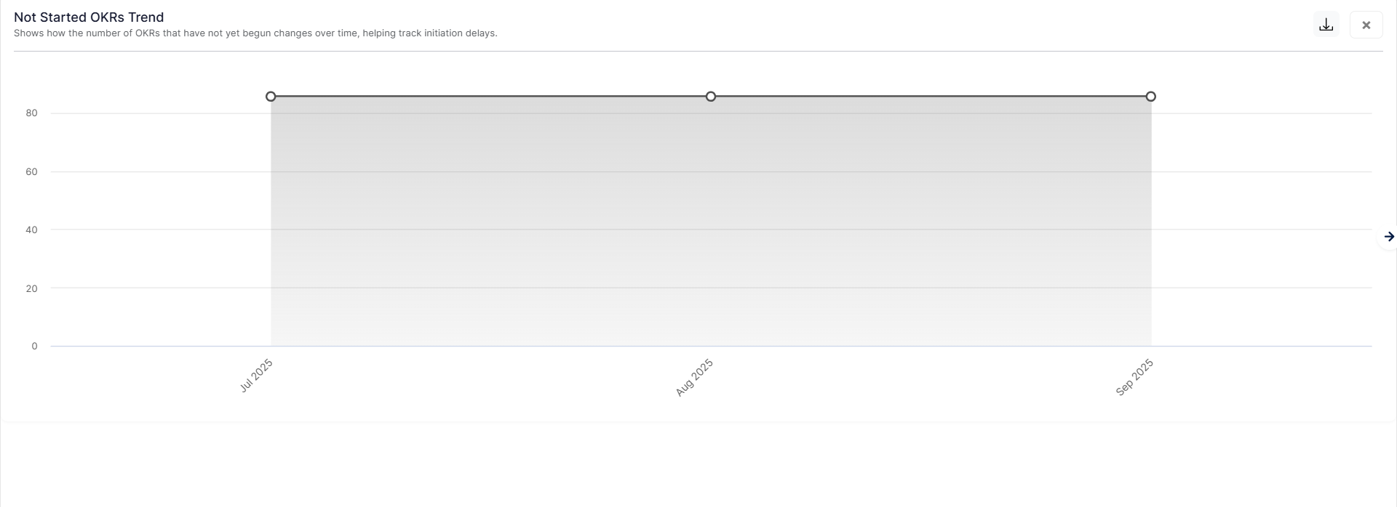This screenshot has height=507, width=1397.
Task: Click the shaded area of the trend chart
Action: point(711,218)
